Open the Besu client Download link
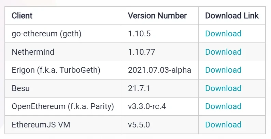Viewport: 271px width, 139px height. click(223, 88)
